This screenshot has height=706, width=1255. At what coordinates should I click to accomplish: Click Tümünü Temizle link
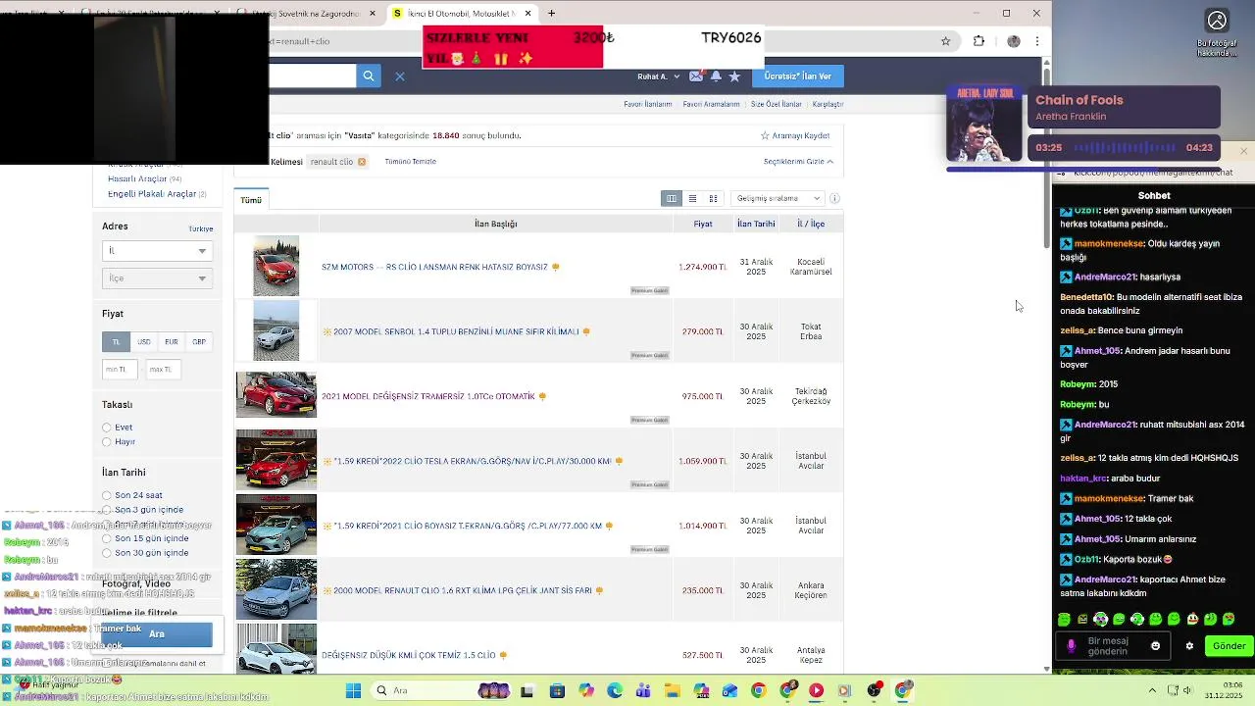pyautogui.click(x=411, y=162)
